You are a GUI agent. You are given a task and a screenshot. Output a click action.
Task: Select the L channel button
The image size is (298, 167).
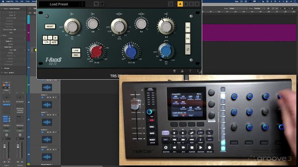click(45, 38)
